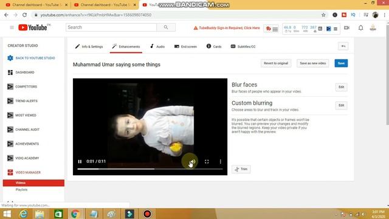Click TubeBuddy Sign-in Required link
The image size is (389, 219).
coord(227,28)
